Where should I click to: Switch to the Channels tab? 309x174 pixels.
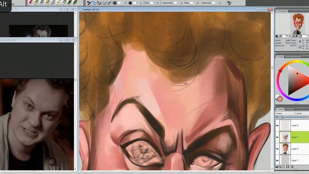pos(290,109)
